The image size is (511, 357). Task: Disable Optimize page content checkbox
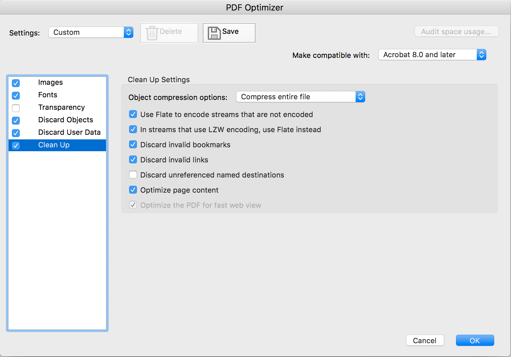click(133, 190)
